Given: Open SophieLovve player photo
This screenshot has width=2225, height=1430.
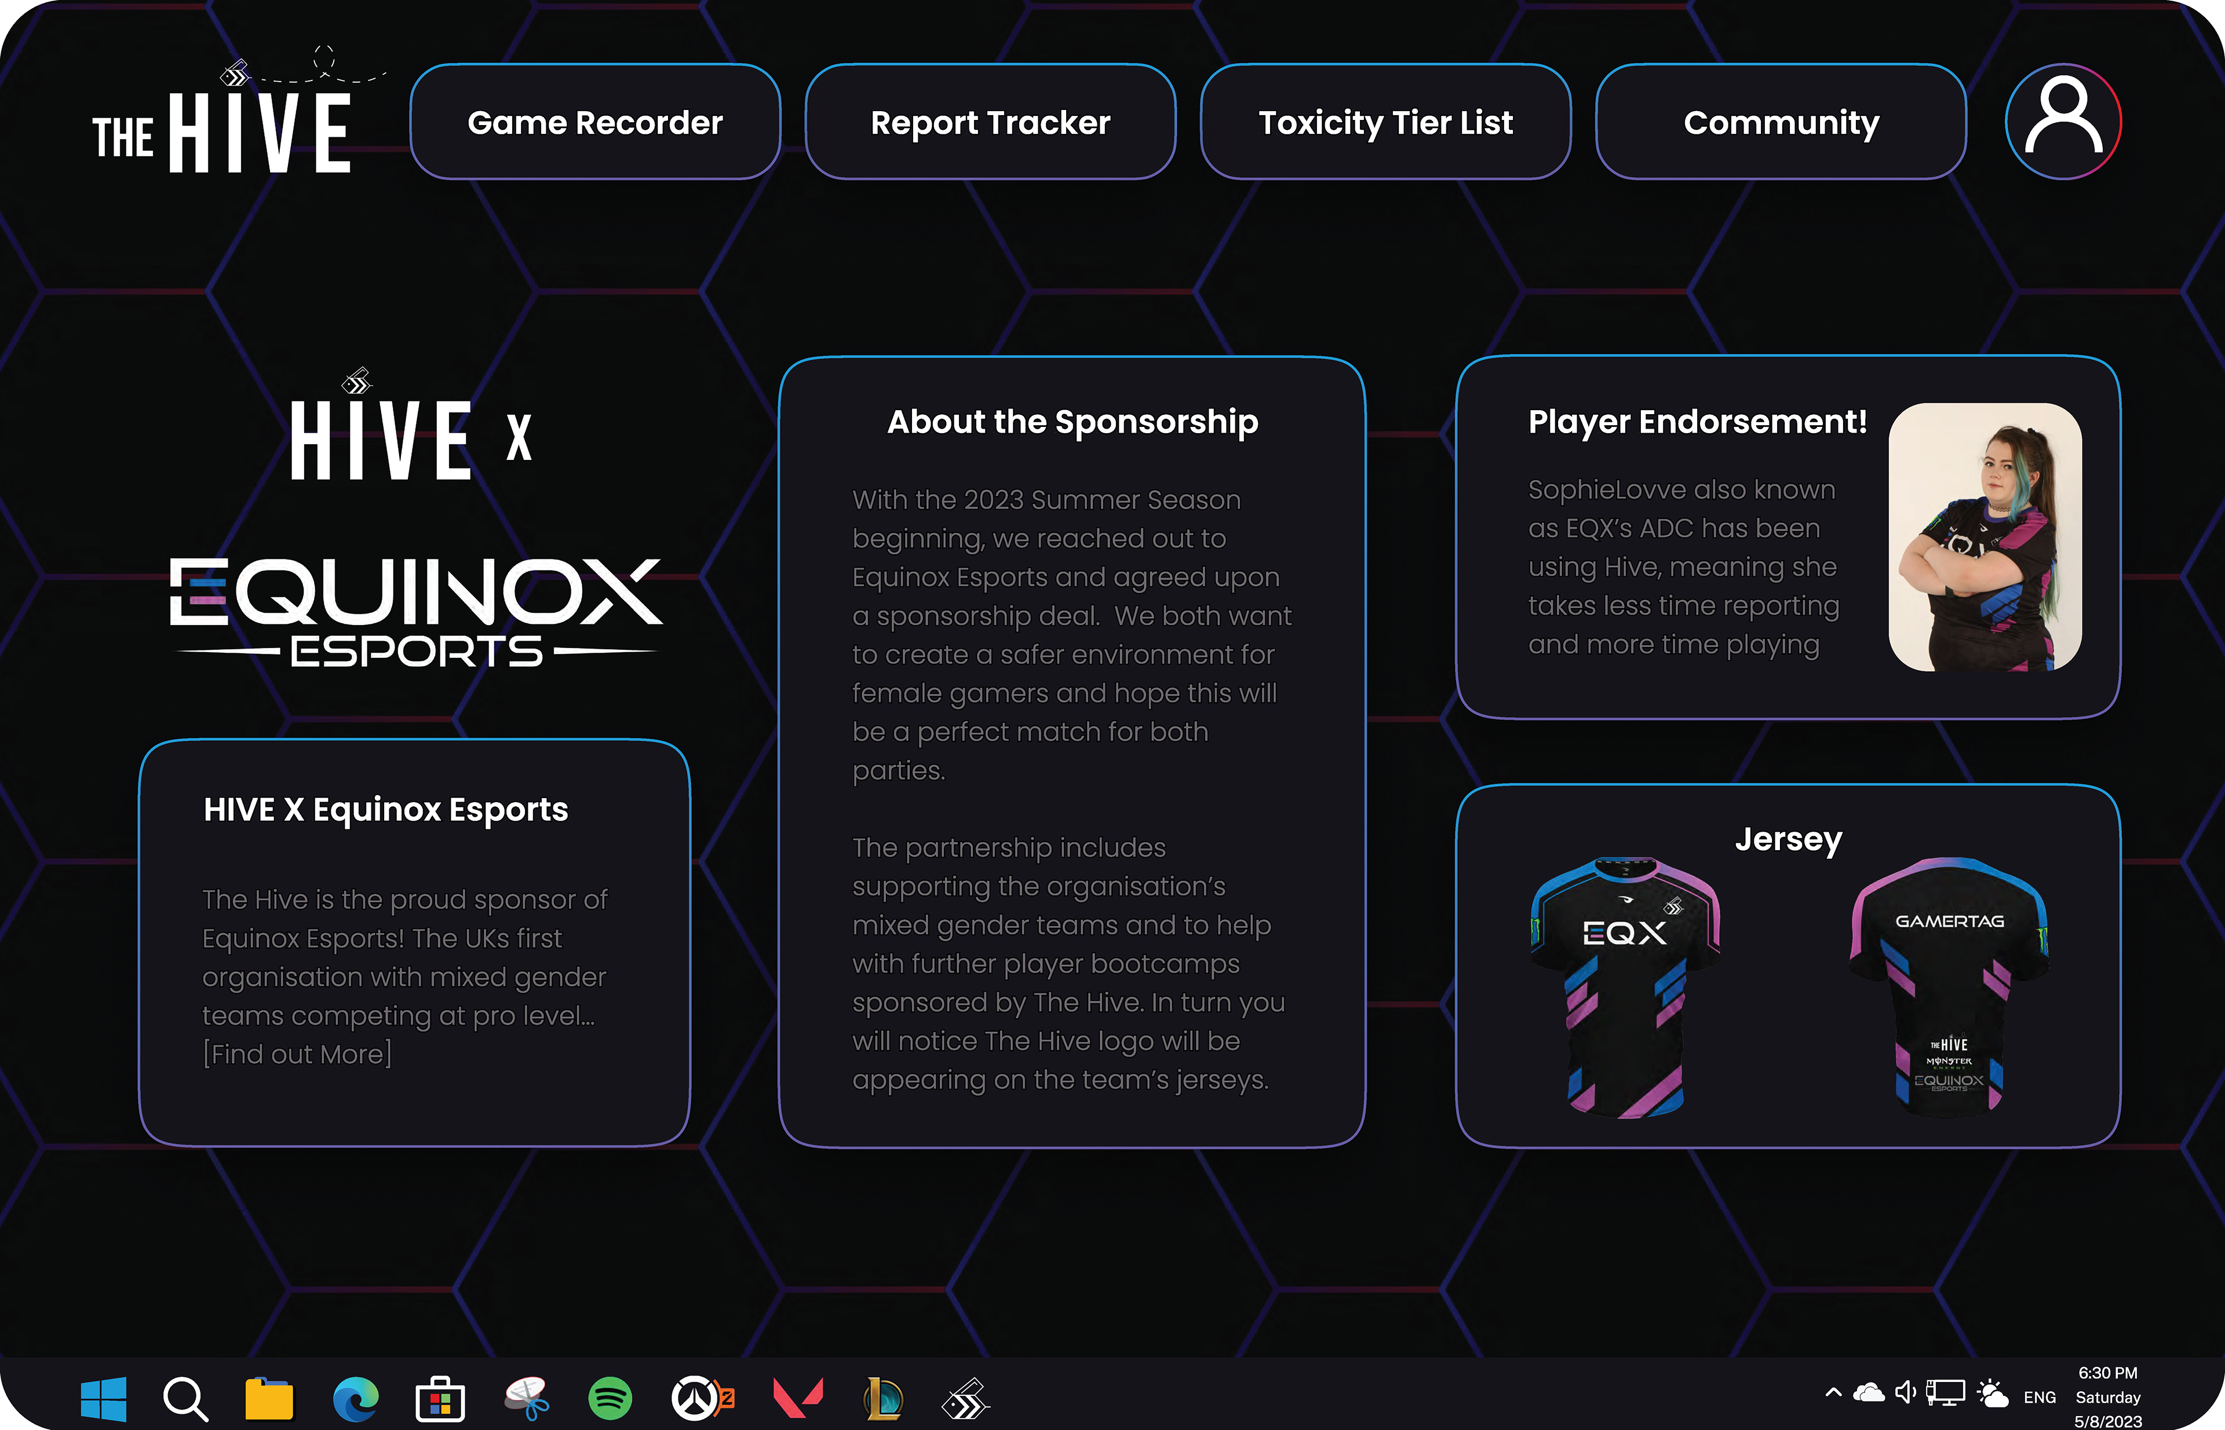Looking at the screenshot, I should 1985,537.
